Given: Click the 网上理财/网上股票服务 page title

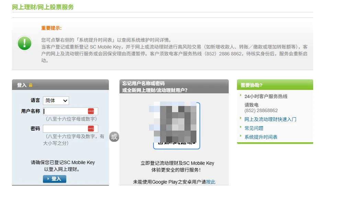Looking at the screenshot, I should click(43, 7).
